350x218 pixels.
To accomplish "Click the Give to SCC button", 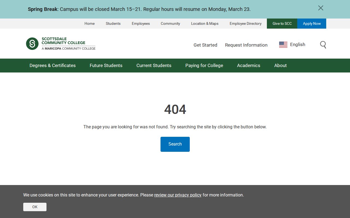I will click(282, 24).
